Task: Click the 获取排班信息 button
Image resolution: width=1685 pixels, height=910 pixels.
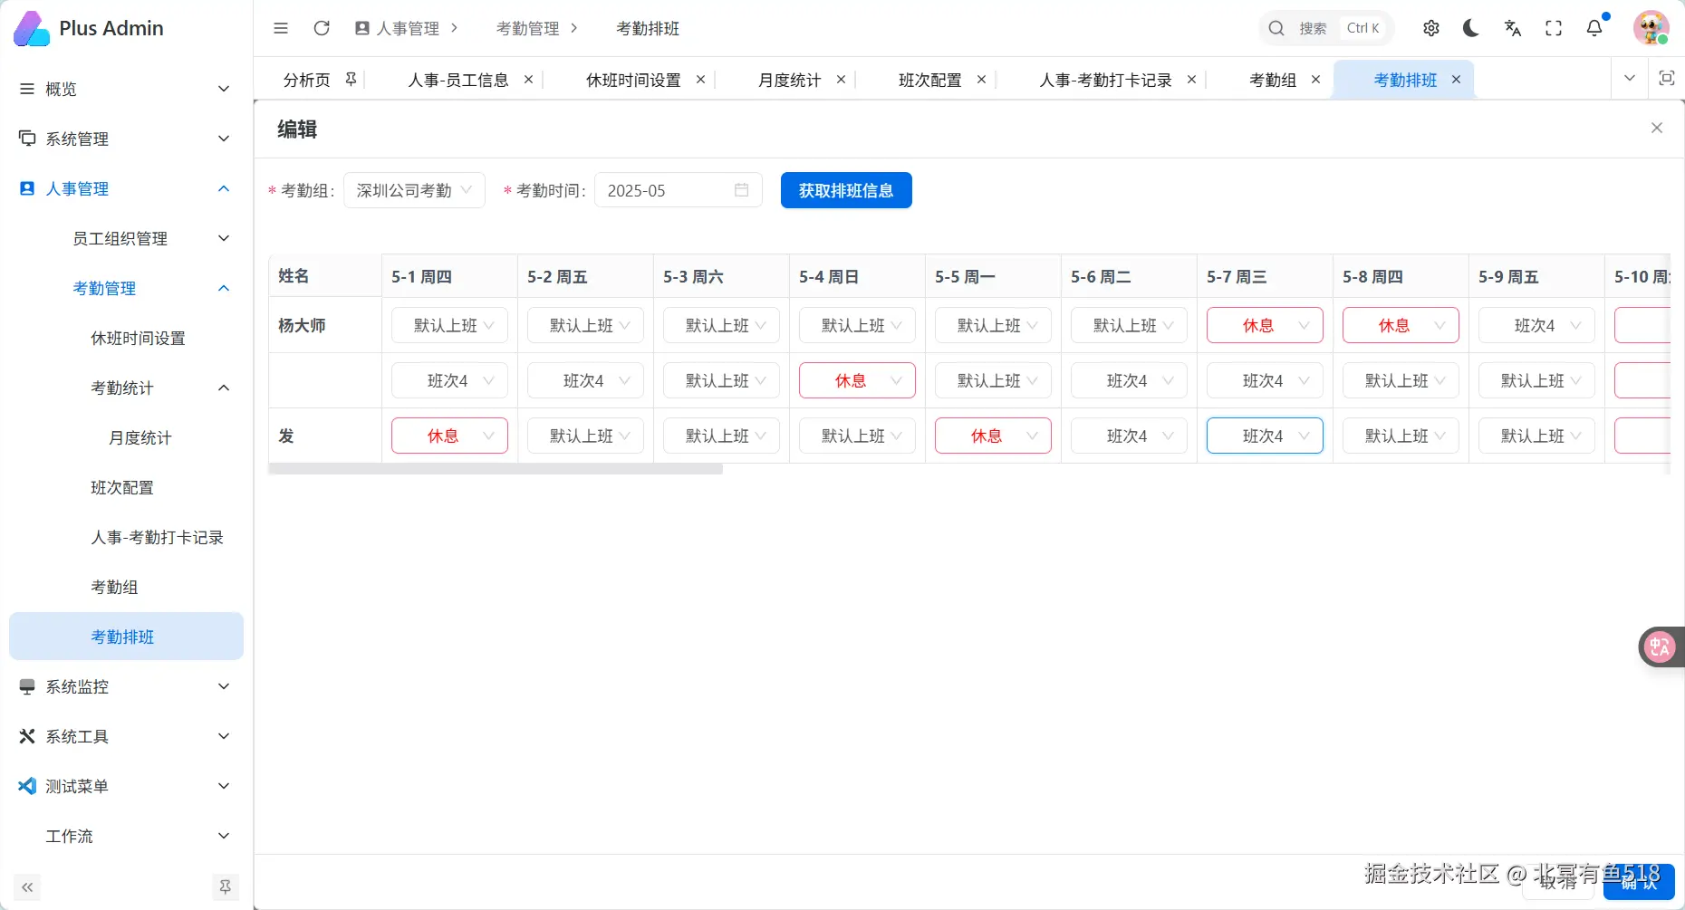Action: [846, 190]
